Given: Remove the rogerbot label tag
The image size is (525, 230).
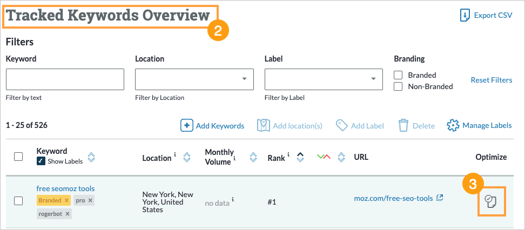Looking at the screenshot, I should pyautogui.click(x=68, y=214).
